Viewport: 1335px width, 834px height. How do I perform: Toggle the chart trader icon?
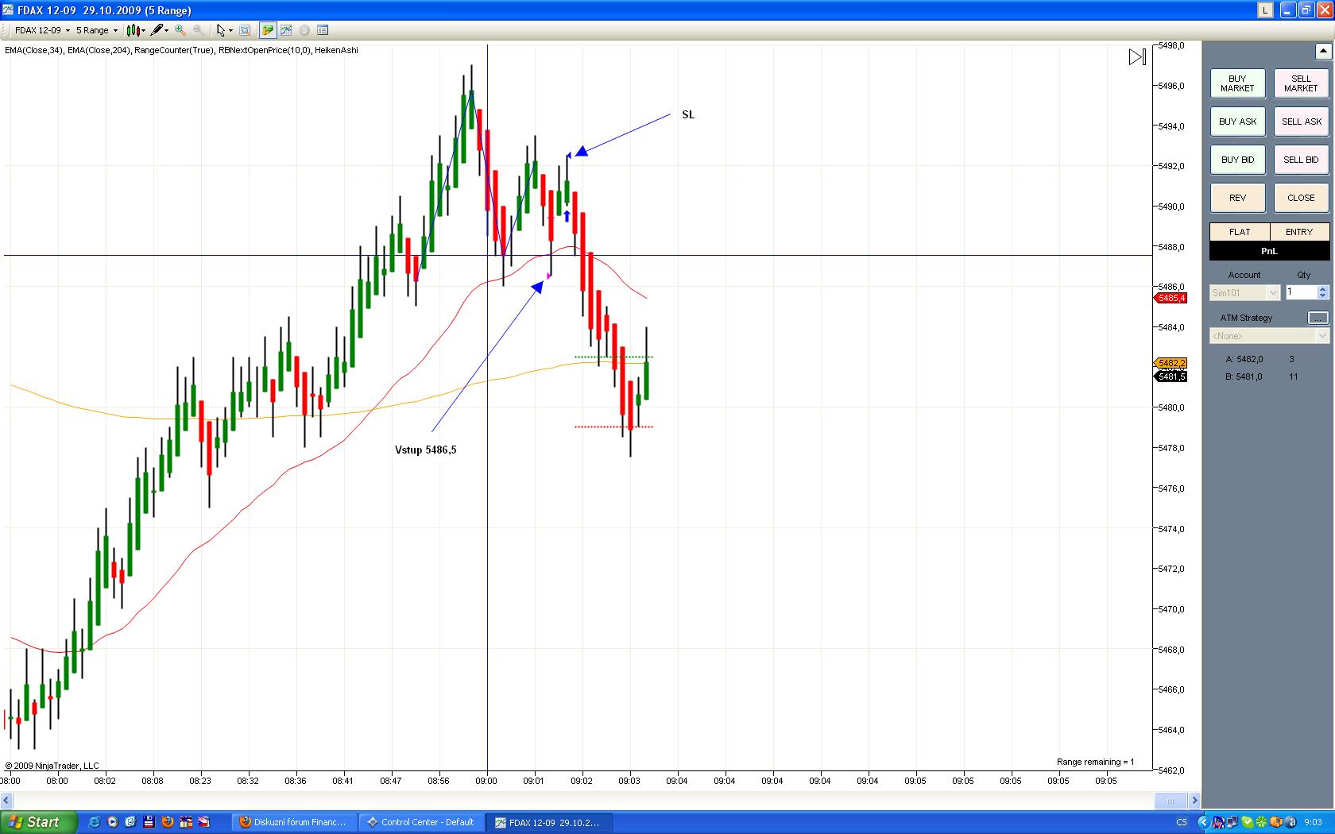(268, 30)
